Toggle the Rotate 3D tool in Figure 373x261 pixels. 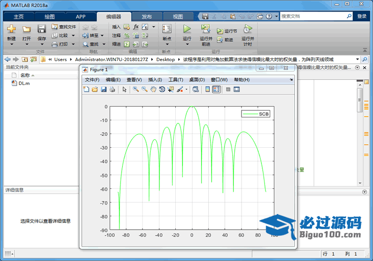(162, 89)
